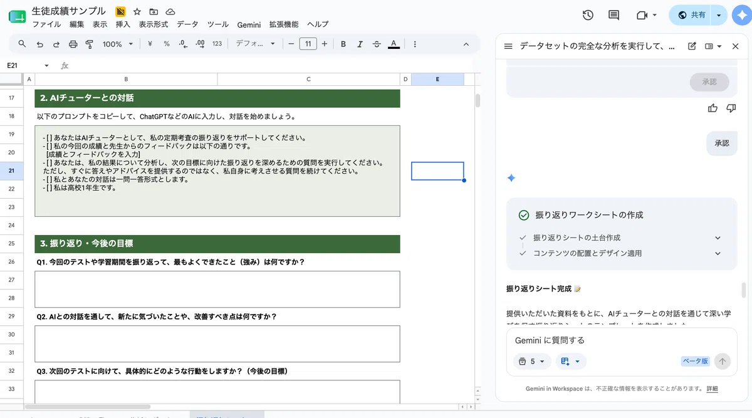Open the comments speech bubble icon
The height and width of the screenshot is (418, 752).
tap(614, 15)
